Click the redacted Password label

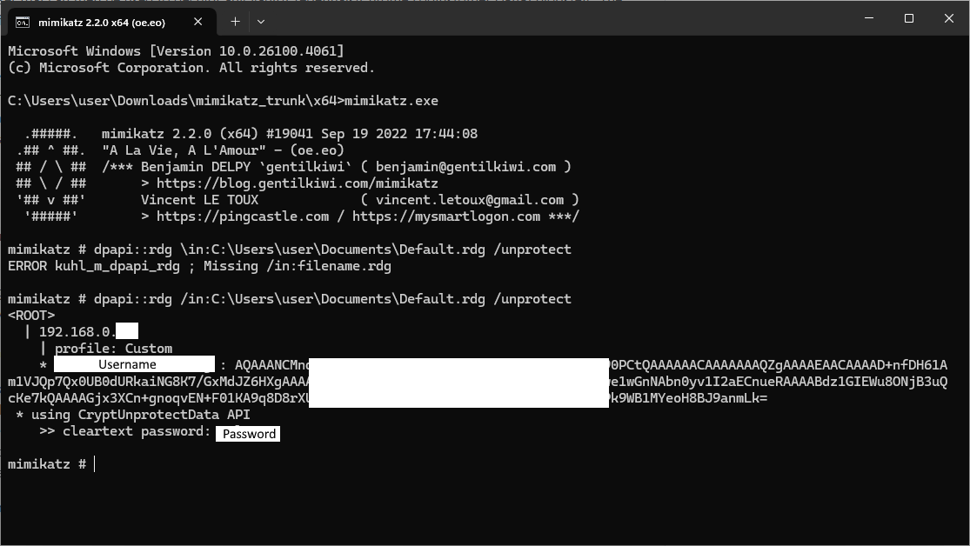pos(248,434)
